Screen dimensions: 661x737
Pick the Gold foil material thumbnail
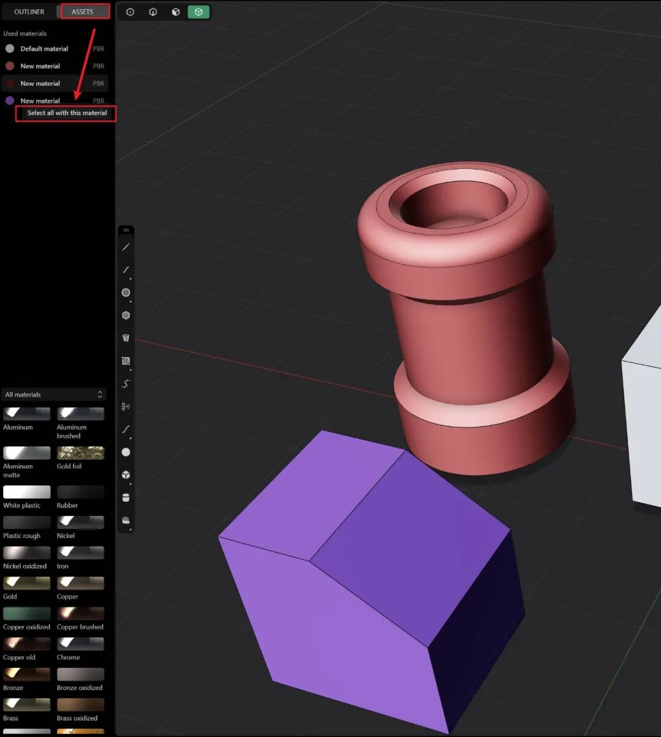(81, 453)
